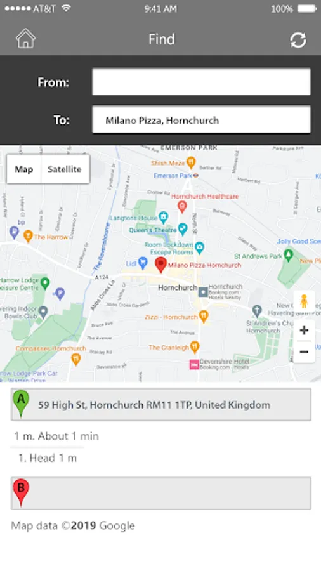This screenshot has height=571, width=321.
Task: Tap the Hornchurch Healthcare marker
Action: click(x=182, y=207)
